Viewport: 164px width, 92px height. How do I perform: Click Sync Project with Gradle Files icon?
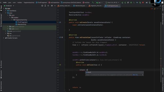pos(147,3)
